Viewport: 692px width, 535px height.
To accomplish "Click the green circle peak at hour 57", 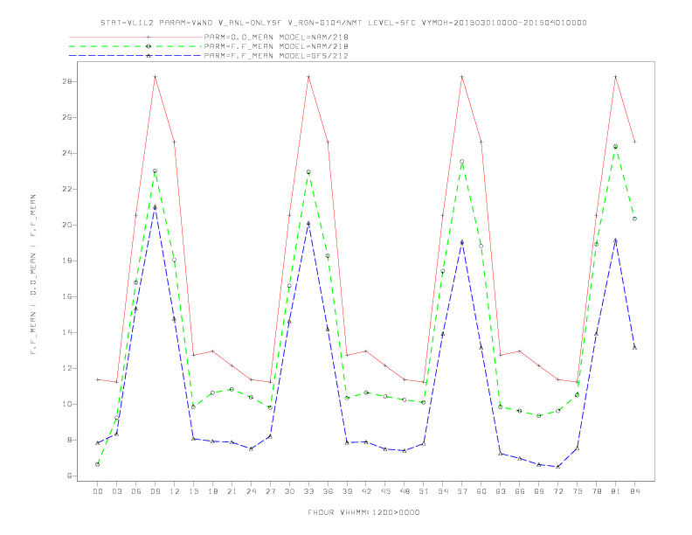I will click(462, 162).
